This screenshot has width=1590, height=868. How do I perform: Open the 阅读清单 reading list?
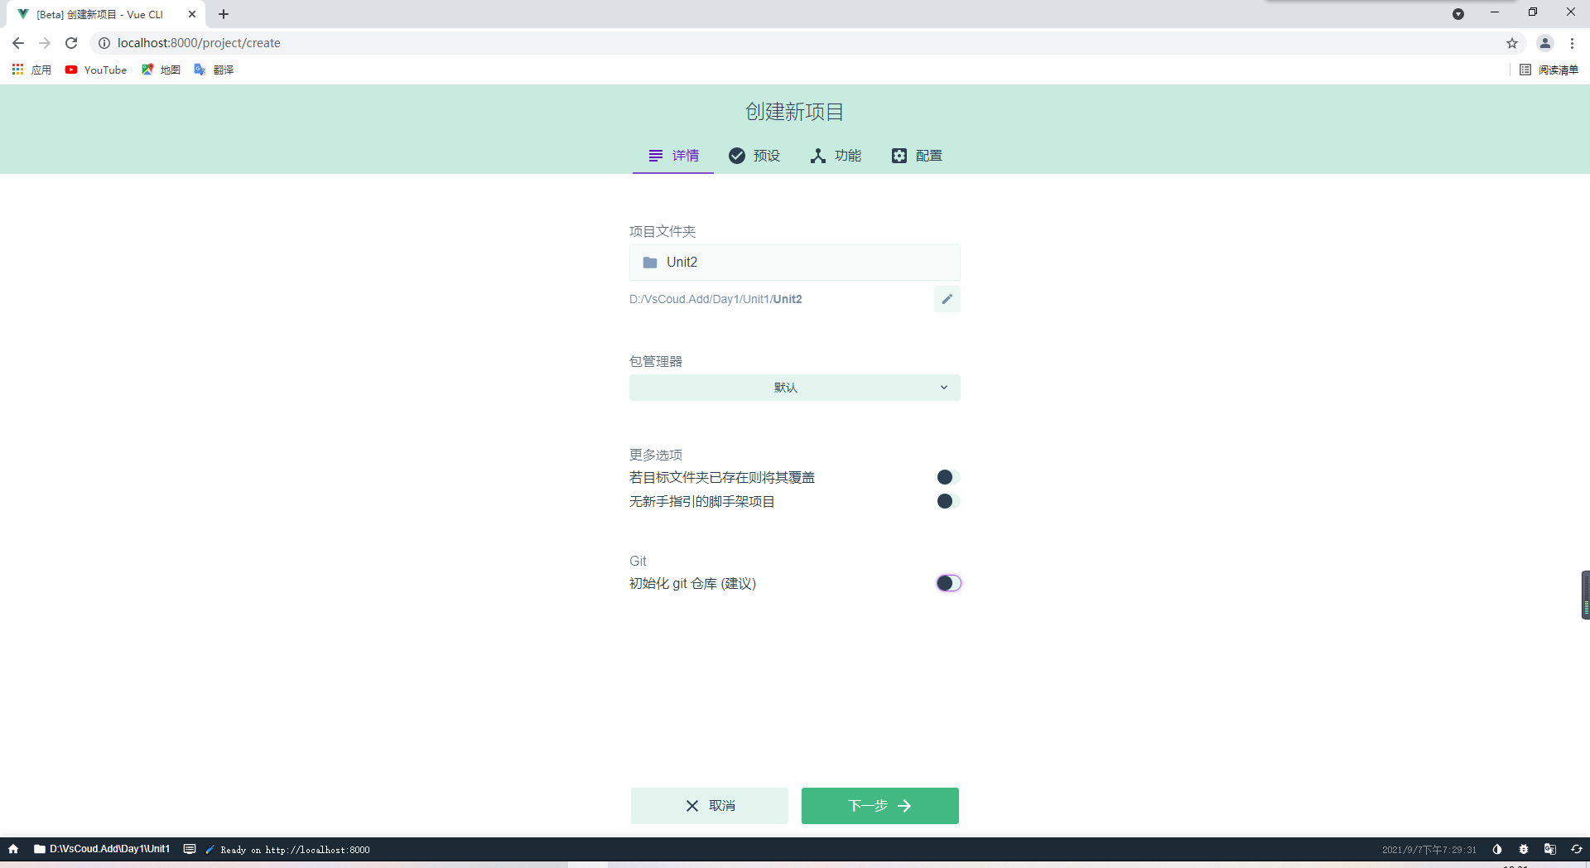[x=1549, y=70]
